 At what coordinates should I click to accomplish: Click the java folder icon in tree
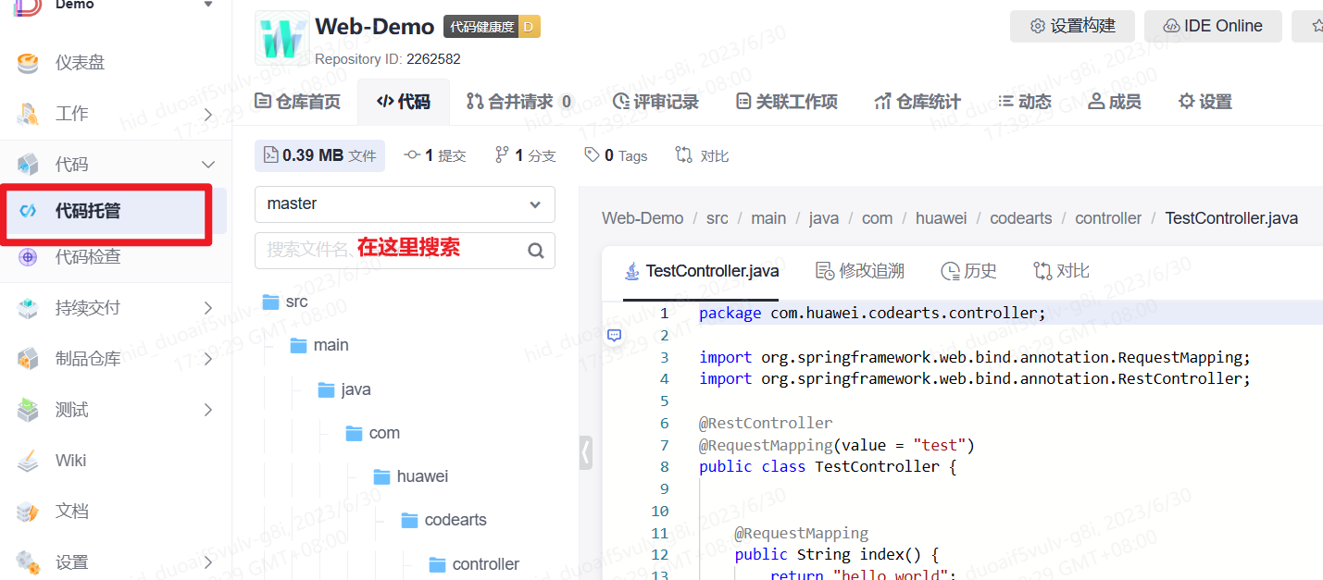coord(326,389)
